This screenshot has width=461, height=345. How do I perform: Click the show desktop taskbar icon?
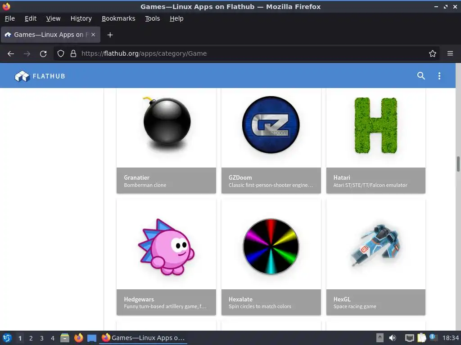pyautogui.click(x=92, y=338)
